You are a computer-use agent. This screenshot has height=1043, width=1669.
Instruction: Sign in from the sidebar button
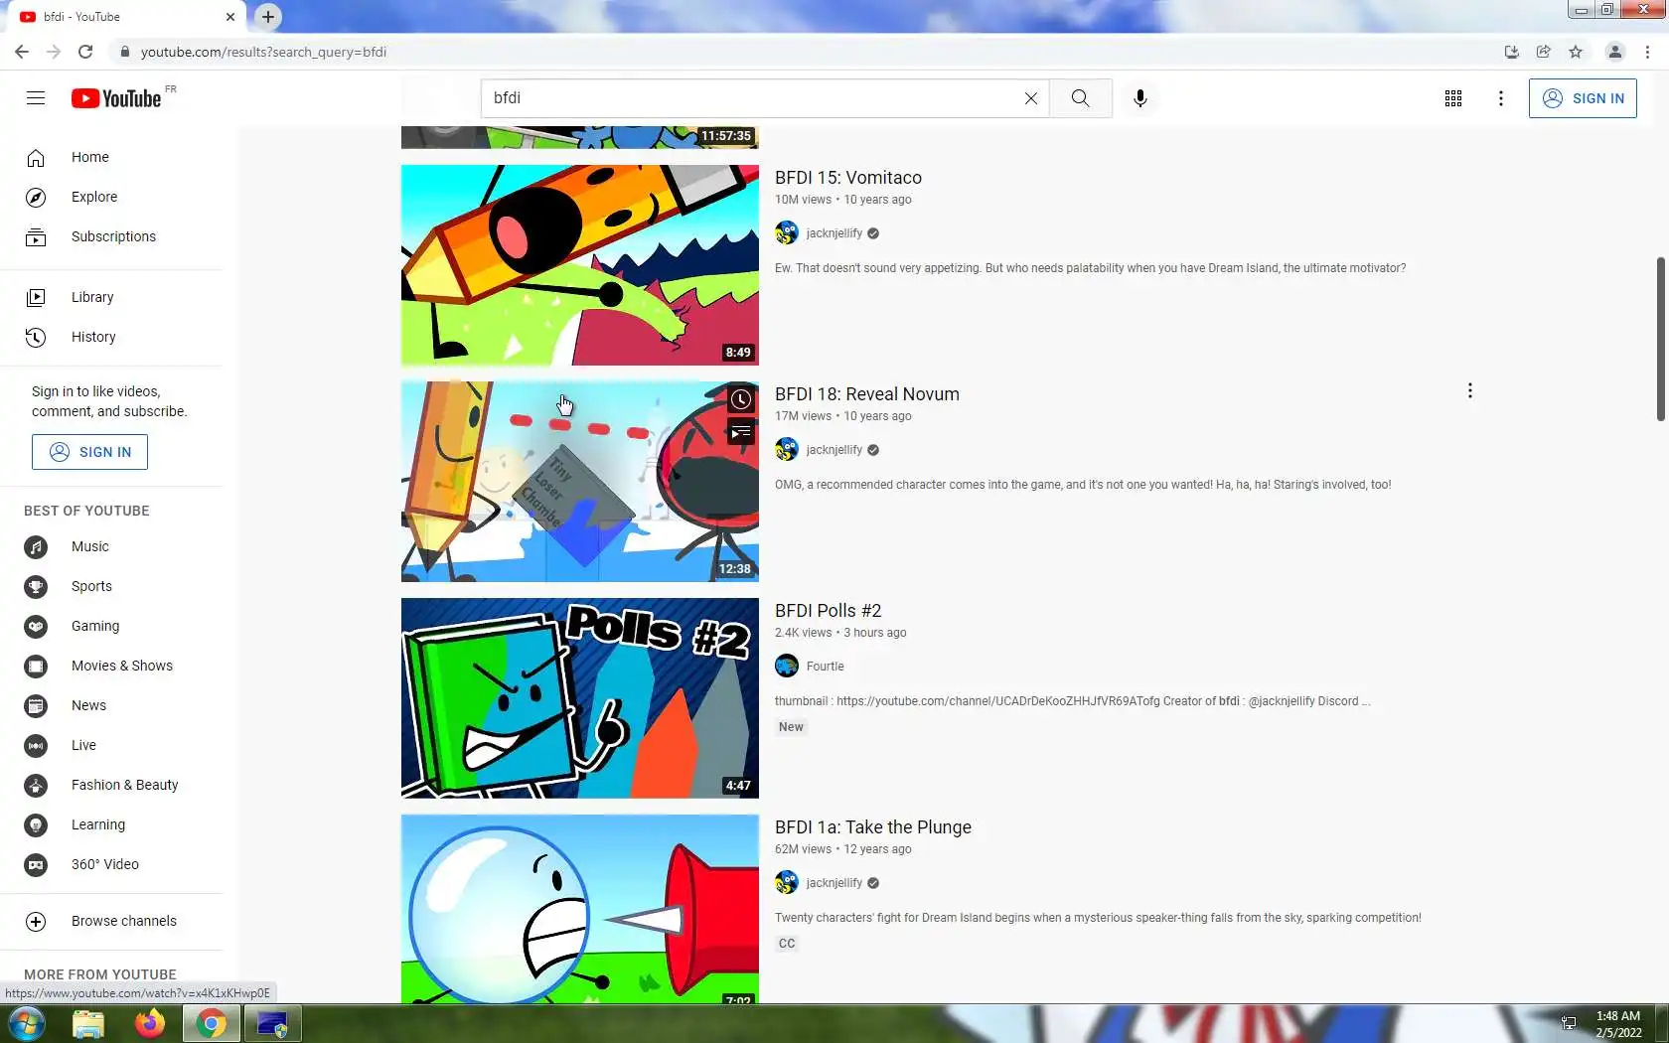click(89, 452)
